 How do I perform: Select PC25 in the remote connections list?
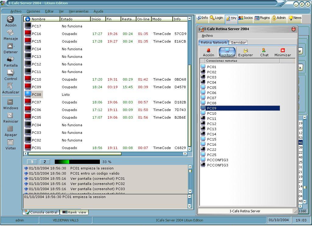pyautogui.click(x=211, y=155)
